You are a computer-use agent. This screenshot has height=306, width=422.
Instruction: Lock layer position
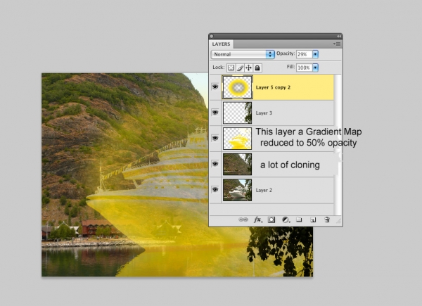tap(249, 68)
